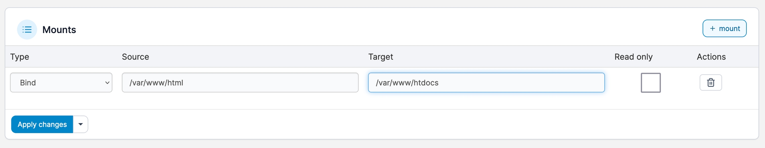Click the Apply changes label text
The image size is (765, 148).
[x=42, y=125]
